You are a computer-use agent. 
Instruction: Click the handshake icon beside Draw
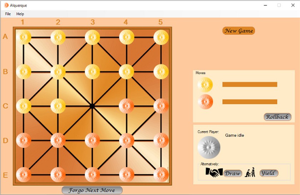click(x=214, y=172)
